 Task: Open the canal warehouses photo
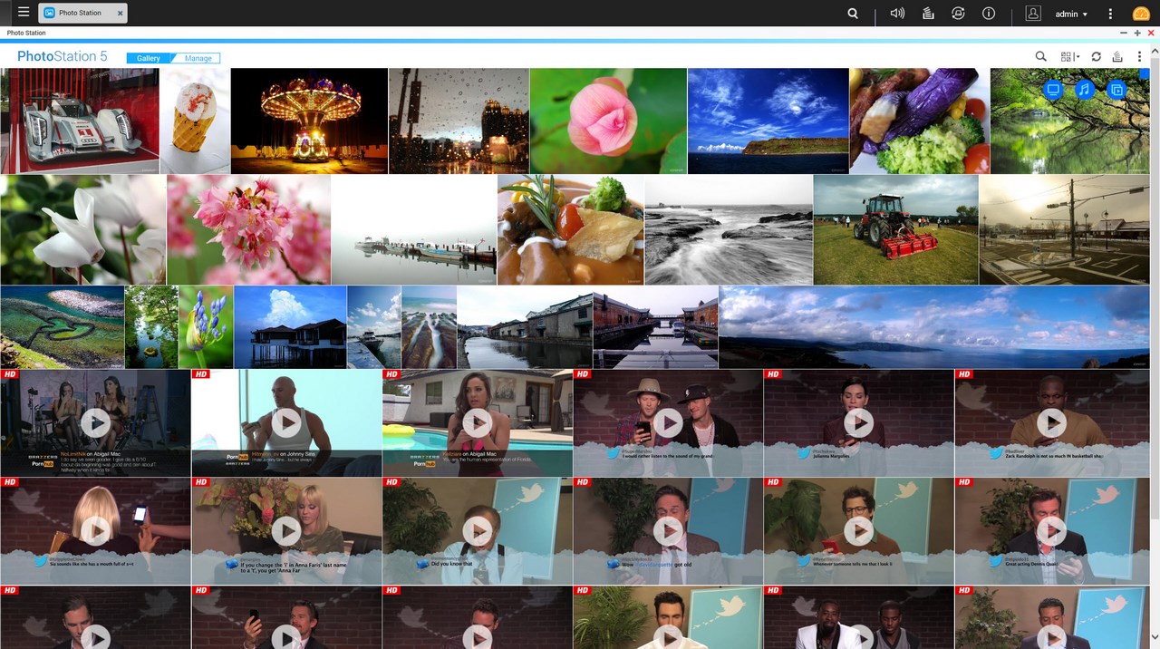(525, 327)
